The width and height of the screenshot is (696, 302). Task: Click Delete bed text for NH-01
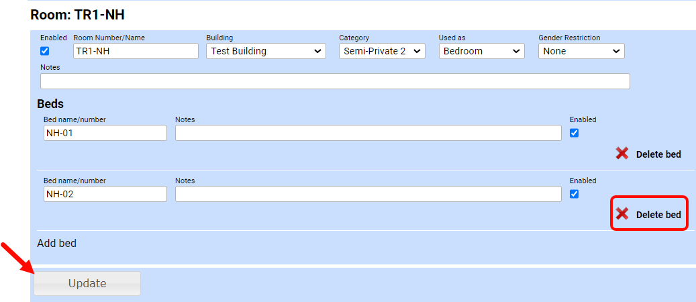pyautogui.click(x=658, y=154)
